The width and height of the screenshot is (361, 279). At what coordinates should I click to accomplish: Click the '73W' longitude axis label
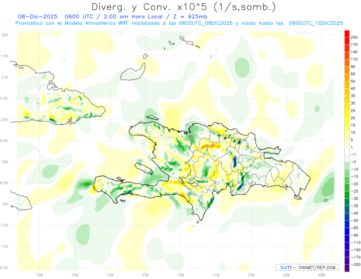(x=145, y=275)
